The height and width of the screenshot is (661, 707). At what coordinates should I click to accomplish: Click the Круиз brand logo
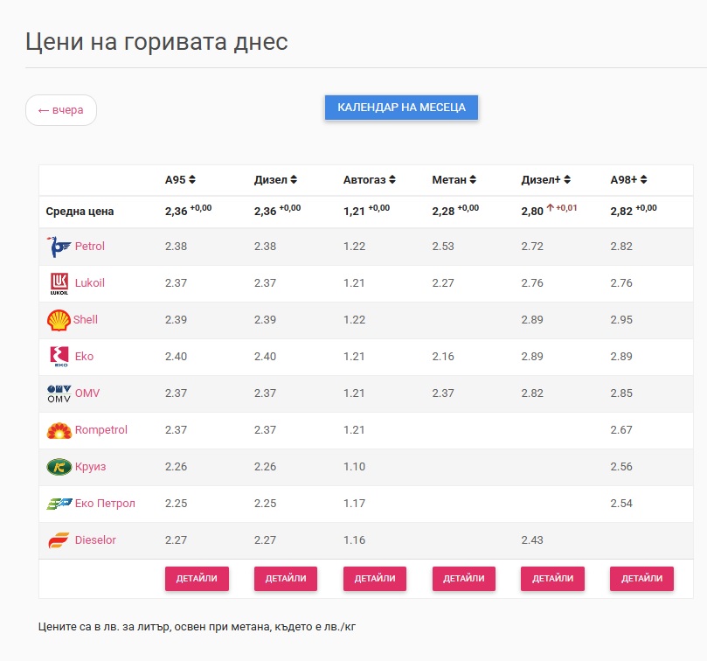click(59, 467)
